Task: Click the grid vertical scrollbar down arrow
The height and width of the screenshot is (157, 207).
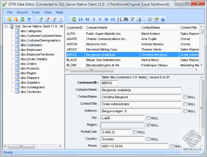Action: pyautogui.click(x=202, y=65)
